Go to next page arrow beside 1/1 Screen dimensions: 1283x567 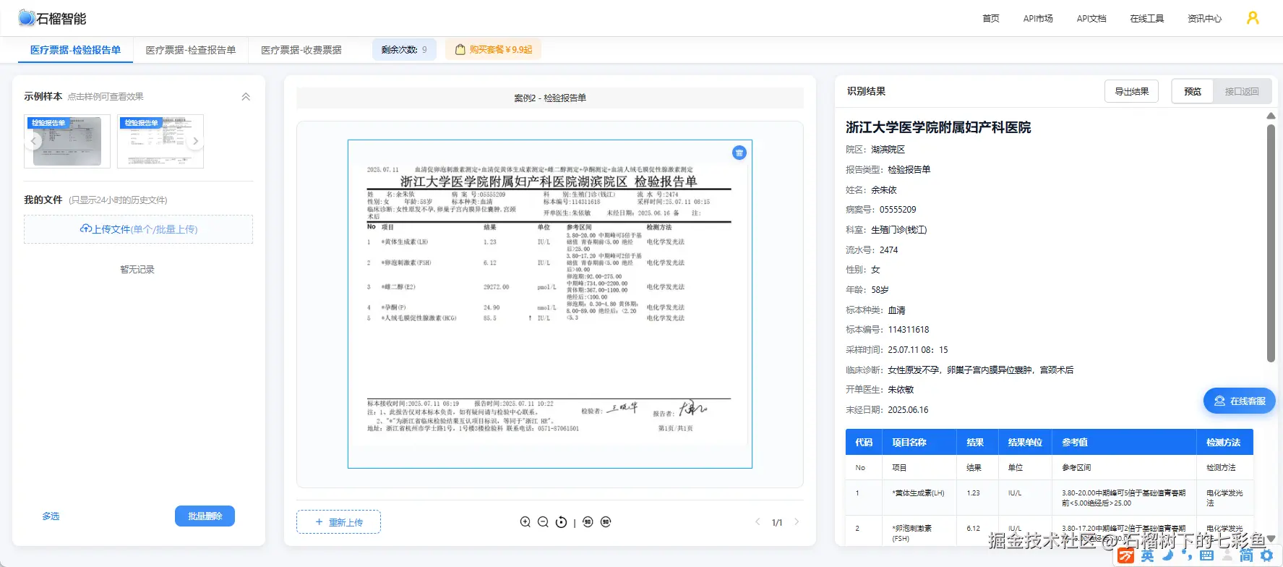click(797, 521)
